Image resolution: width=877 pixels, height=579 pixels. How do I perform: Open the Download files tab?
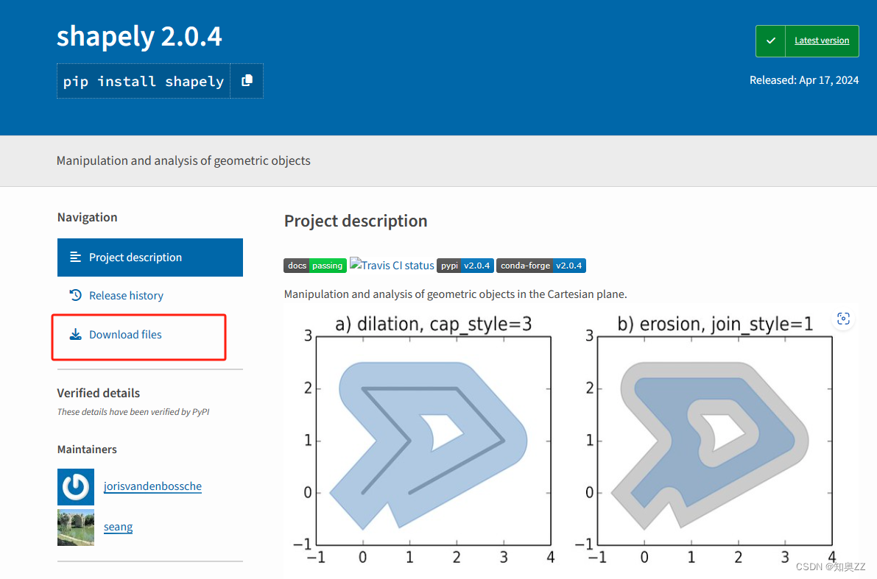coord(125,335)
